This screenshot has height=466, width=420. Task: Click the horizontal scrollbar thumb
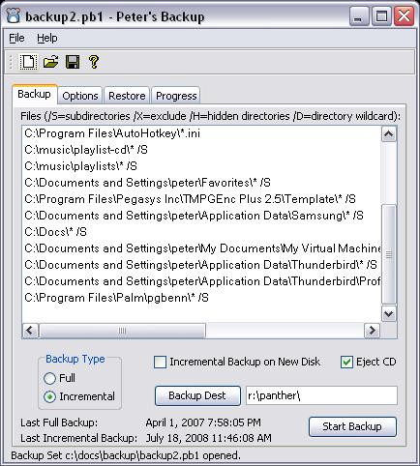pos(122,331)
